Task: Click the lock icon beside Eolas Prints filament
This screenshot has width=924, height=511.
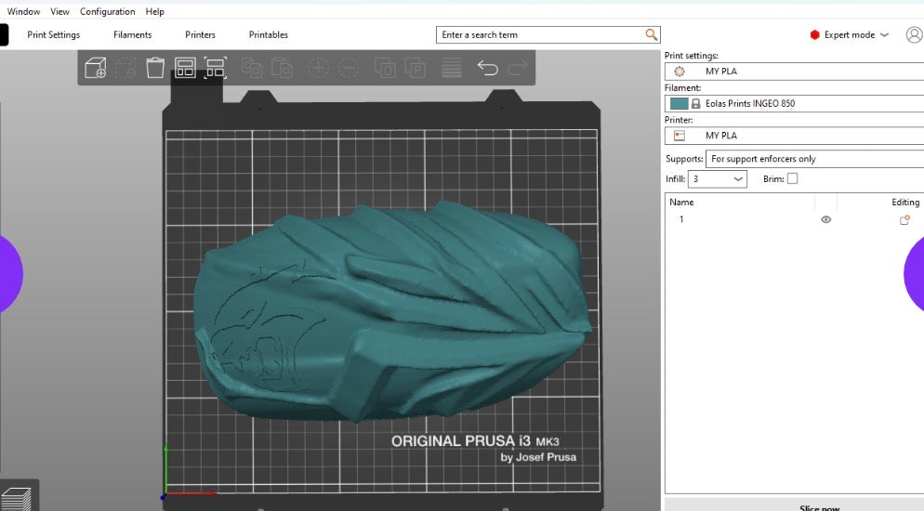Action: coord(696,104)
